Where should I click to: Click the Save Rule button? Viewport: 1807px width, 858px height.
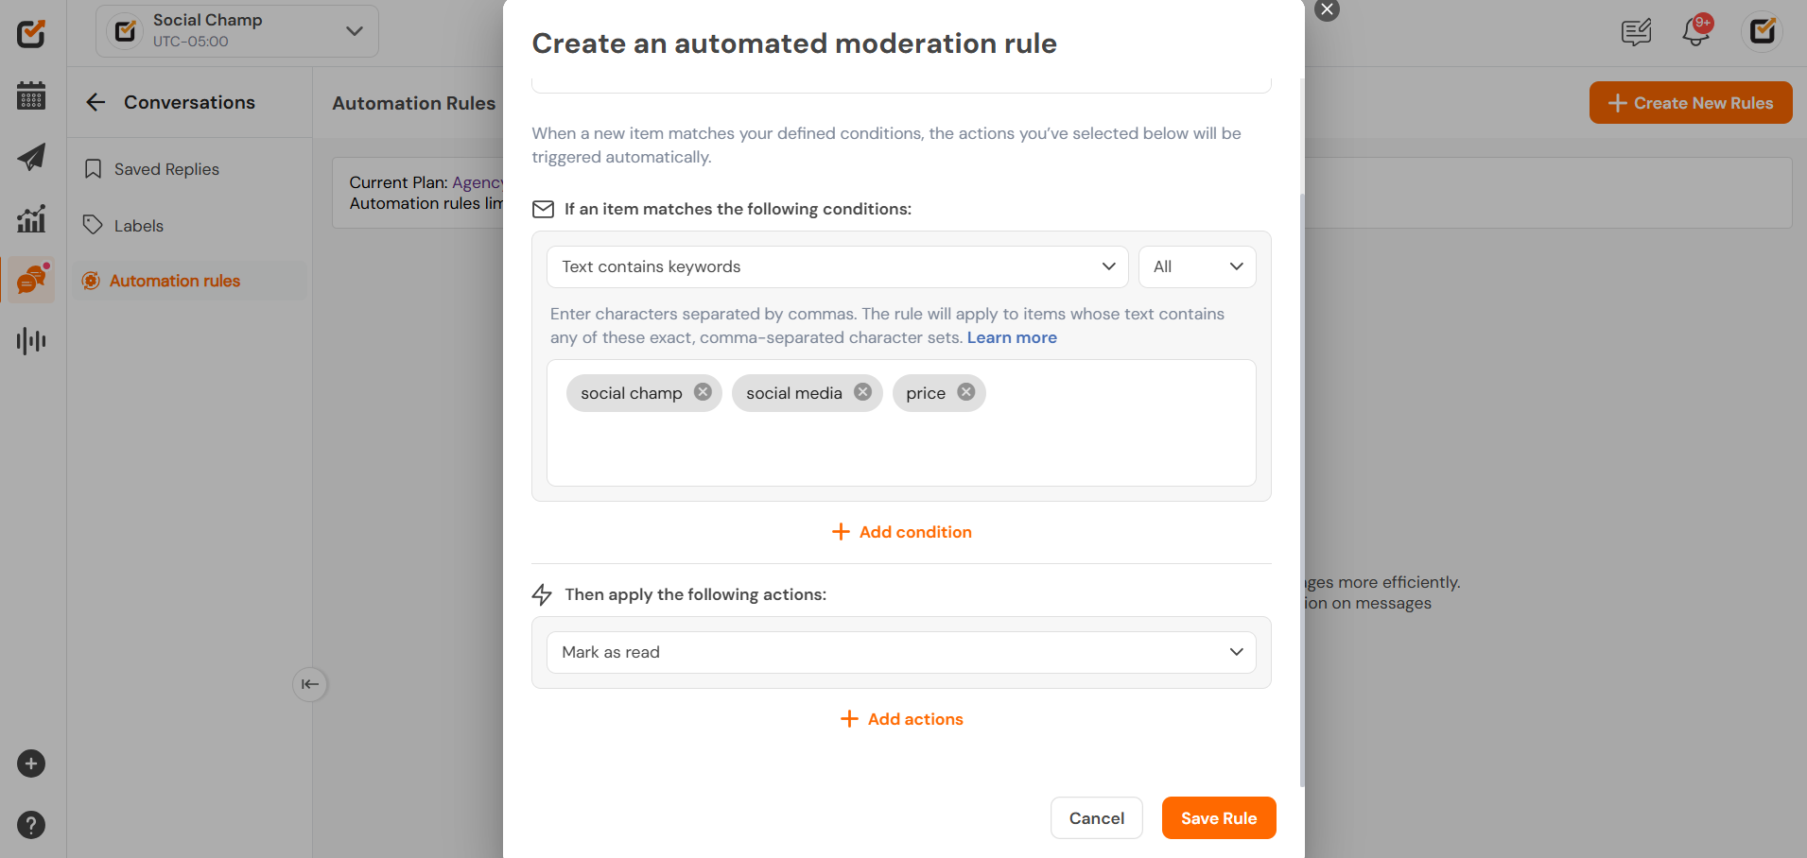coord(1219,818)
